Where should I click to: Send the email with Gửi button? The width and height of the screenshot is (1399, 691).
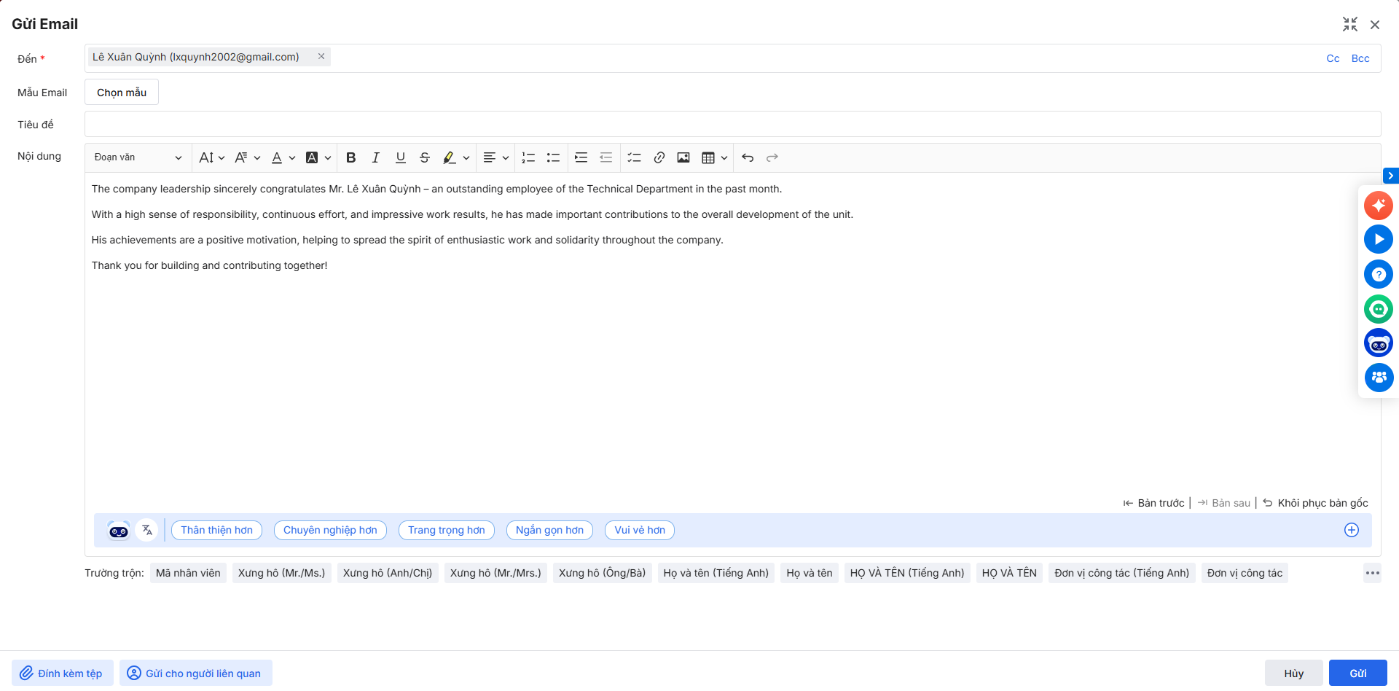(x=1358, y=673)
